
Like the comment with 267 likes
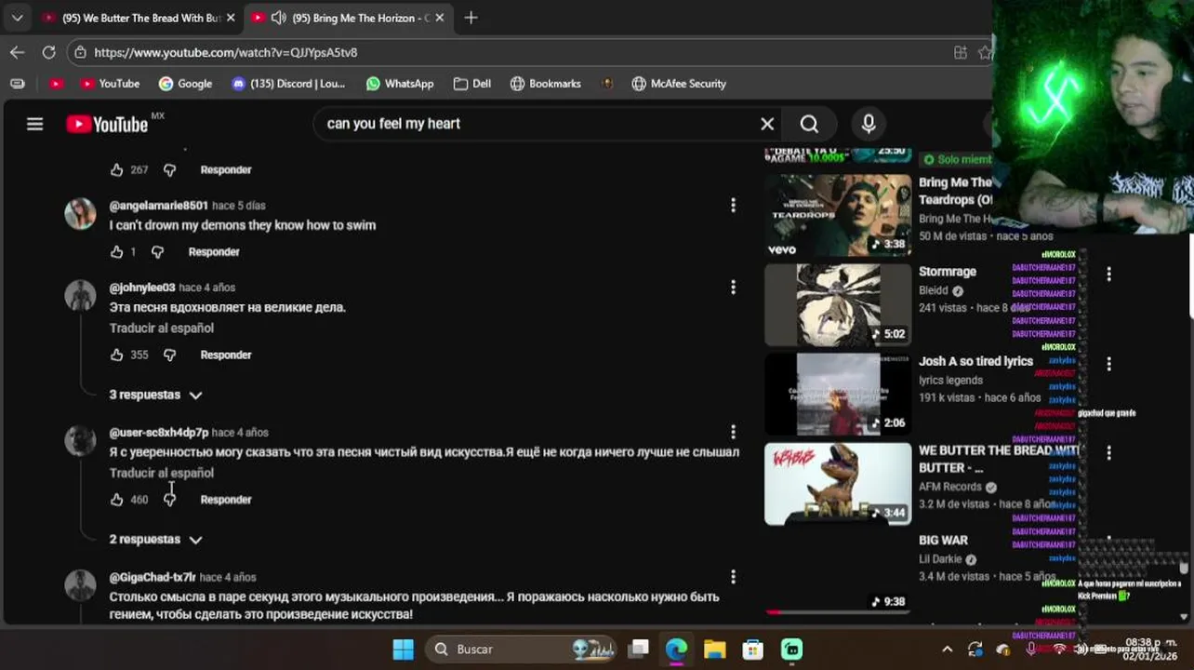coord(116,169)
